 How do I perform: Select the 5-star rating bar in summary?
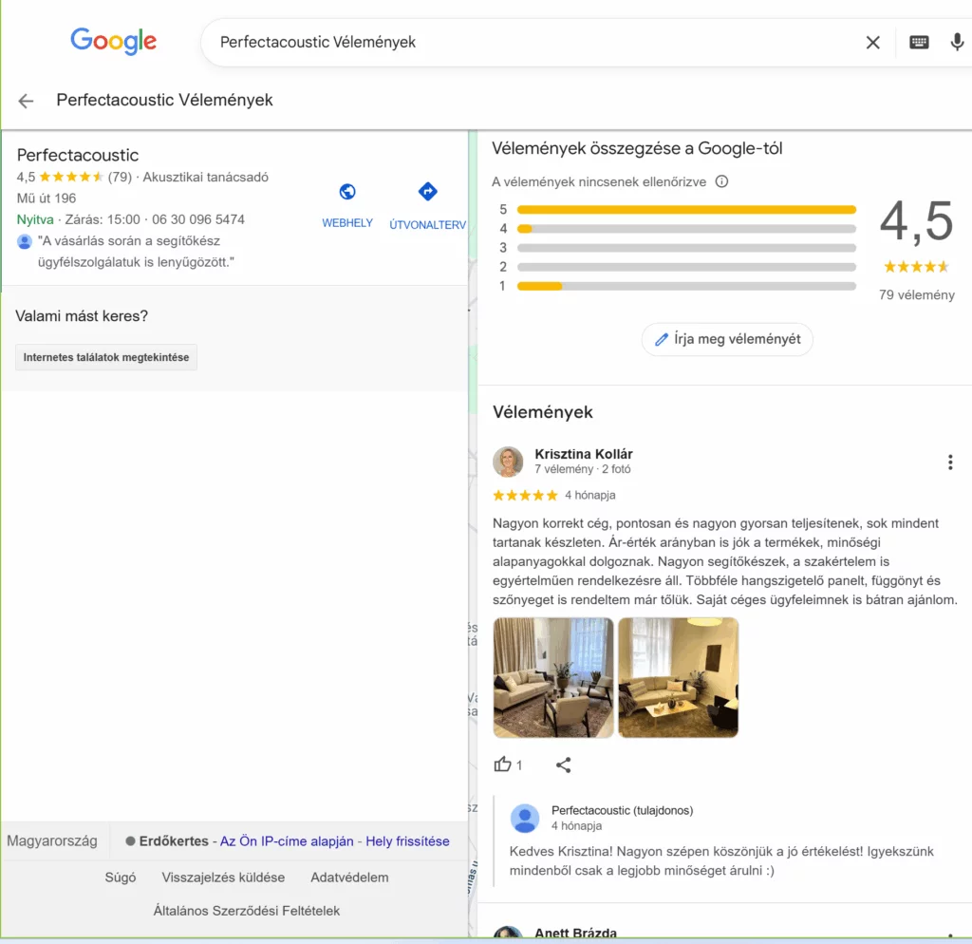coord(685,209)
